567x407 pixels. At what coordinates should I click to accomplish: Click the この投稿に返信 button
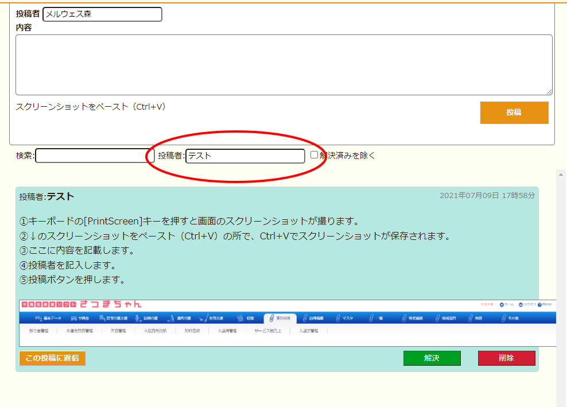tap(52, 358)
